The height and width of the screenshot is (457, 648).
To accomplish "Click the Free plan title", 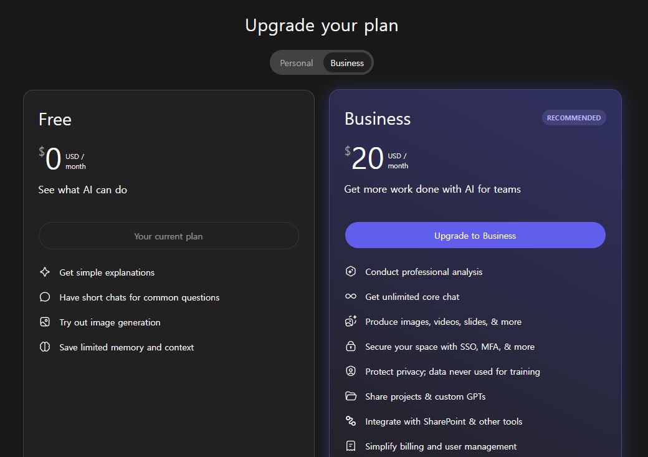I will click(x=55, y=119).
